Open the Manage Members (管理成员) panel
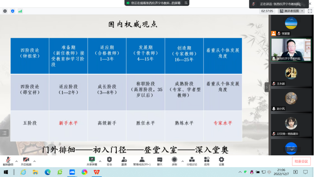 tap(141, 160)
